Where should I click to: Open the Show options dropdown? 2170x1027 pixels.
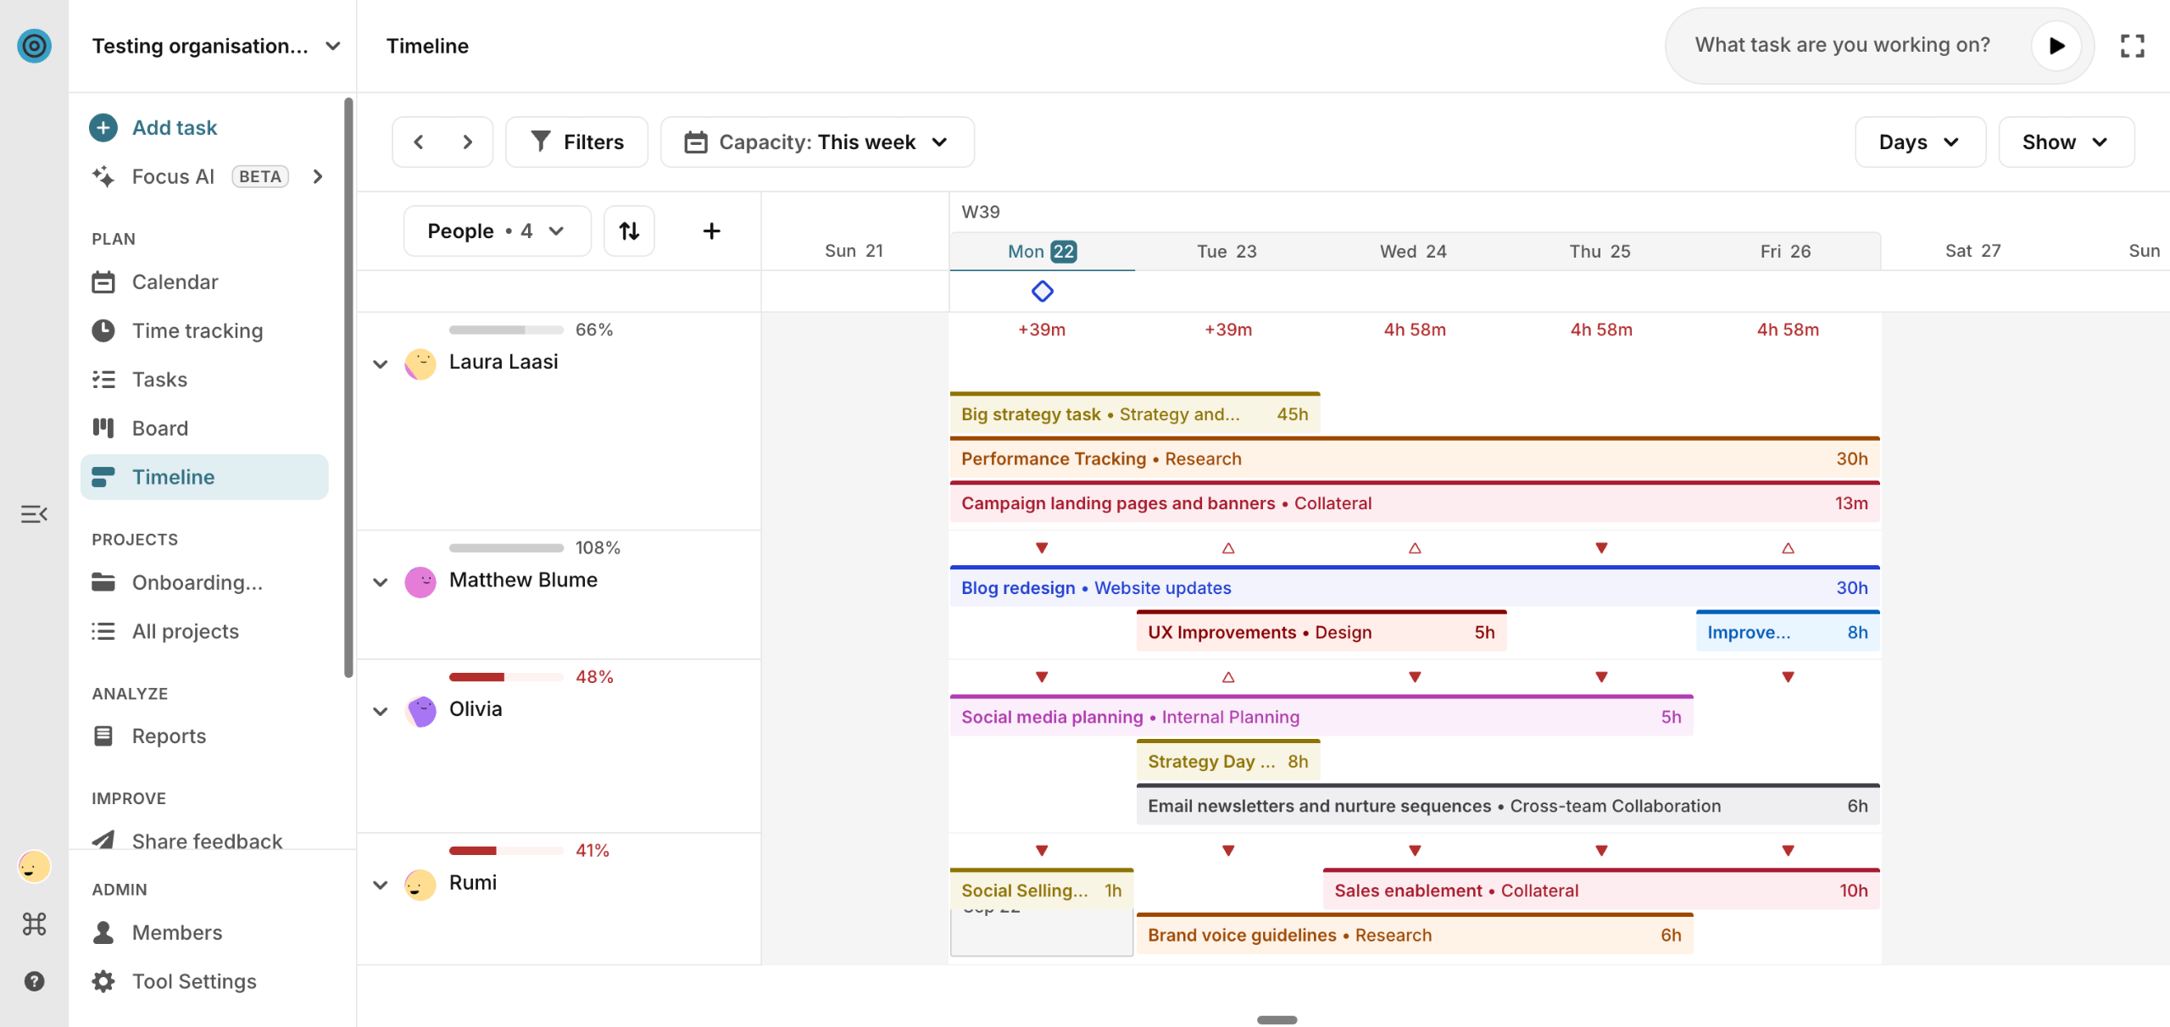pyautogui.click(x=2065, y=142)
